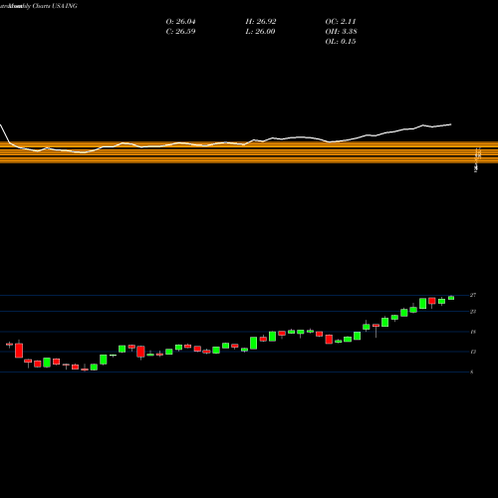This screenshot has height=498, width=498.
Task: Click the 18 price axis label
Action: (x=473, y=332)
